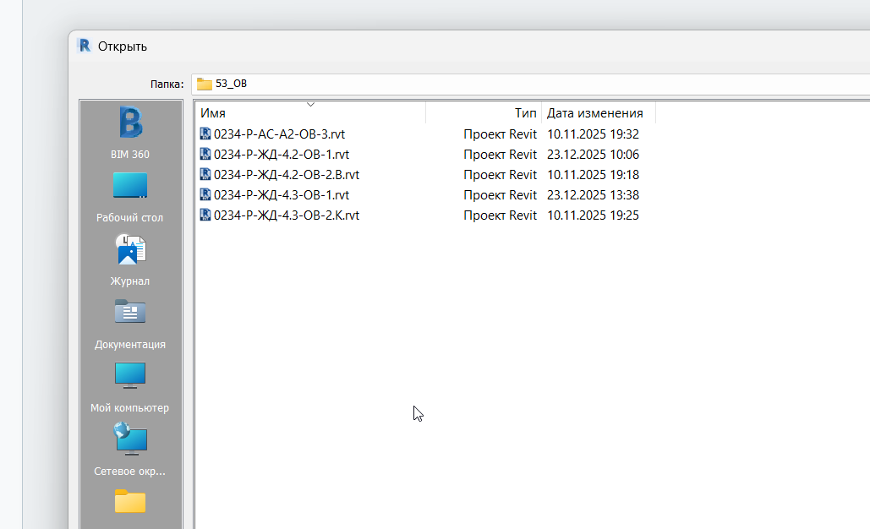Select file name 0234-Р-АС-А2-ОВ-3.rvt
This screenshot has height=529, width=870.
pos(279,134)
